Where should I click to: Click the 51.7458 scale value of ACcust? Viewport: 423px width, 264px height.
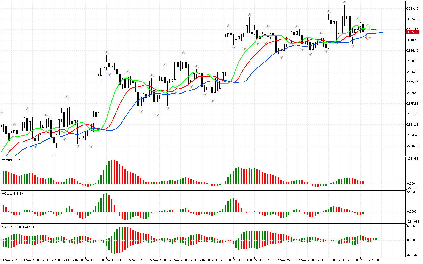point(413,192)
